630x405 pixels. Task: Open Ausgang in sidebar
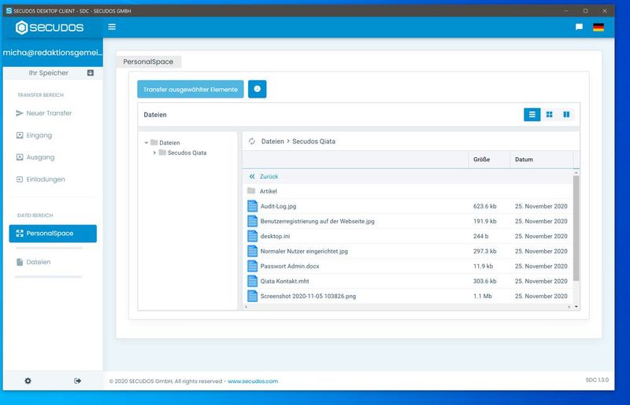coord(35,157)
